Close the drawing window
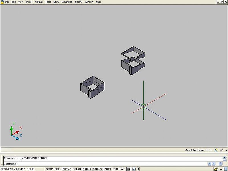 (x=225, y=2)
